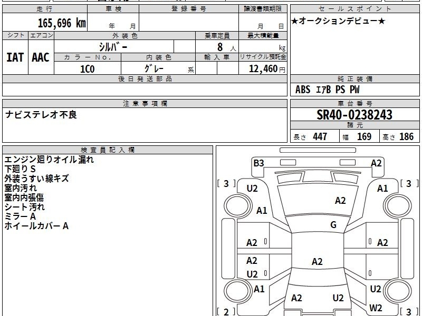Click the A2 mark on the roof center
This screenshot has width=422, height=316.
coord(317,261)
